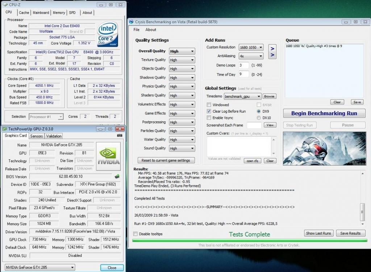The width and height of the screenshot is (371, 272).
Task: Clear the Custom Cvars box
Action: coord(270,161)
